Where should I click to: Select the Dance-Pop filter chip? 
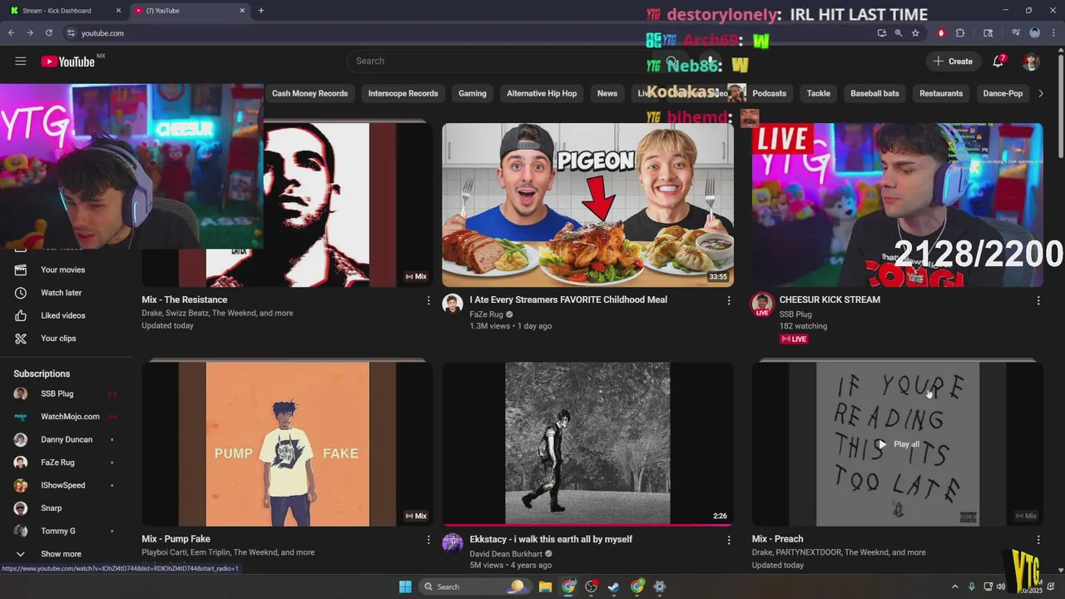click(x=1003, y=93)
